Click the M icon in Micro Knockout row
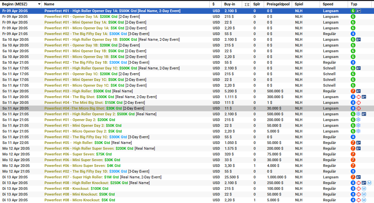Screen dimensions: 374x203 pyautogui.click(x=364, y=200)
